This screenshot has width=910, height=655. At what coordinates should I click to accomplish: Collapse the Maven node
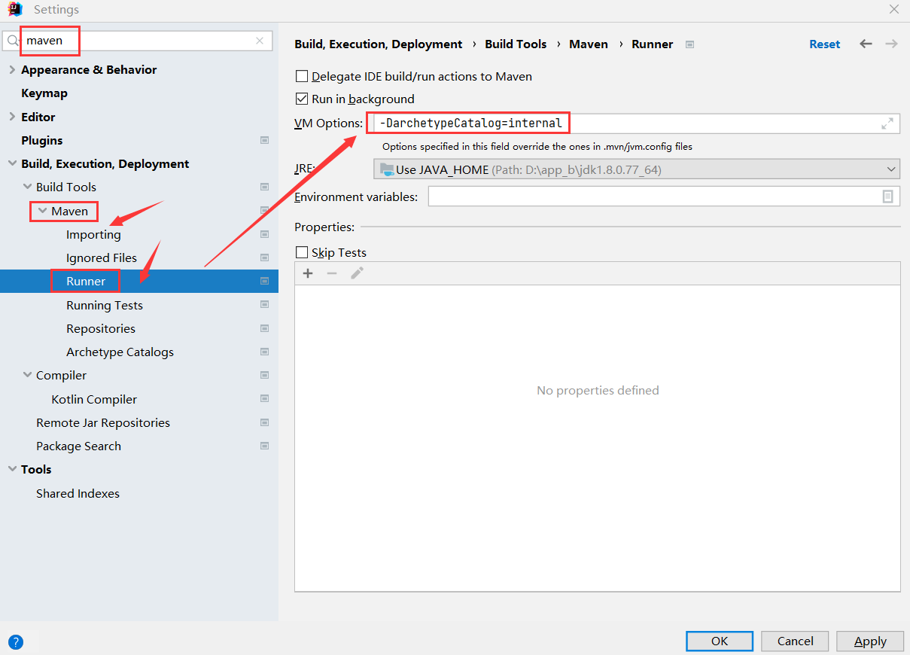(42, 211)
